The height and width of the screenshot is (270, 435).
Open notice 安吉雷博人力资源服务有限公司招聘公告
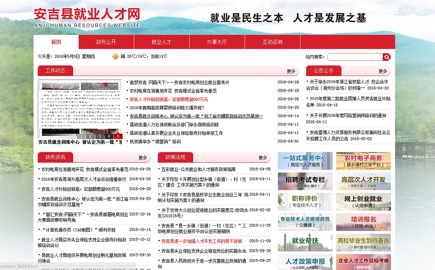348,135
